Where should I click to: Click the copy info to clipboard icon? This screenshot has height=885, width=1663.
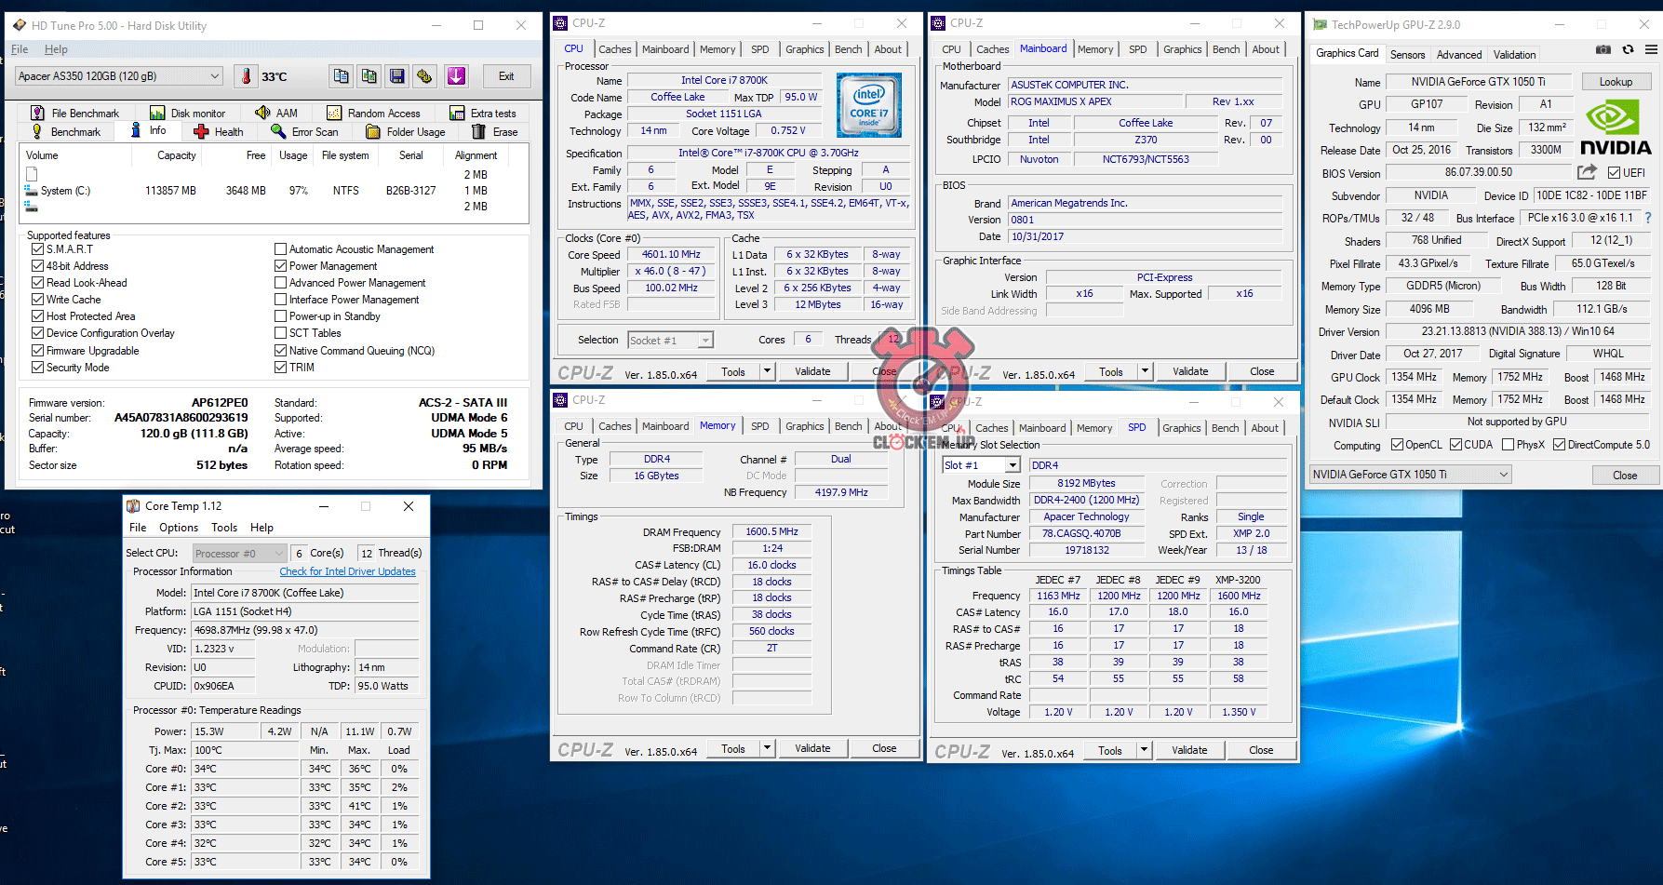342,76
